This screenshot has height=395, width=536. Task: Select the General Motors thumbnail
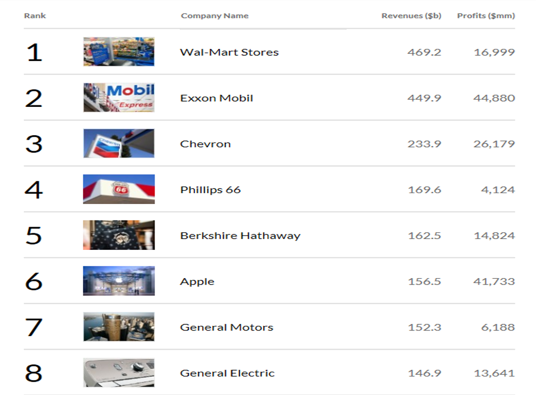click(x=118, y=327)
